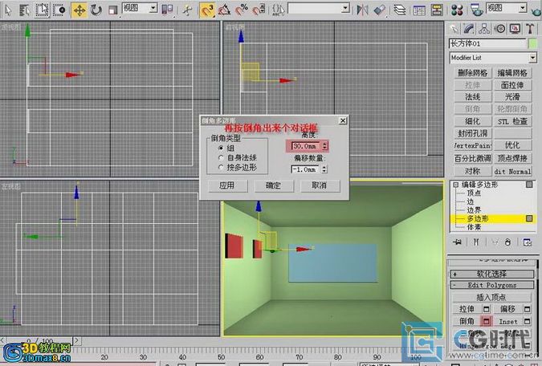This screenshot has width=542, height=366.
Task: Click the 面拉伸 modifier button
Action: [x=512, y=85]
